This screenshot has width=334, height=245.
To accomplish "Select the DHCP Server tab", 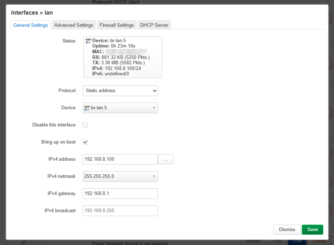I will click(x=154, y=25).
